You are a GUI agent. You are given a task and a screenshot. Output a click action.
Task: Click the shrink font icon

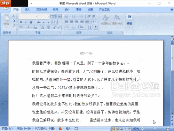coord(59,28)
